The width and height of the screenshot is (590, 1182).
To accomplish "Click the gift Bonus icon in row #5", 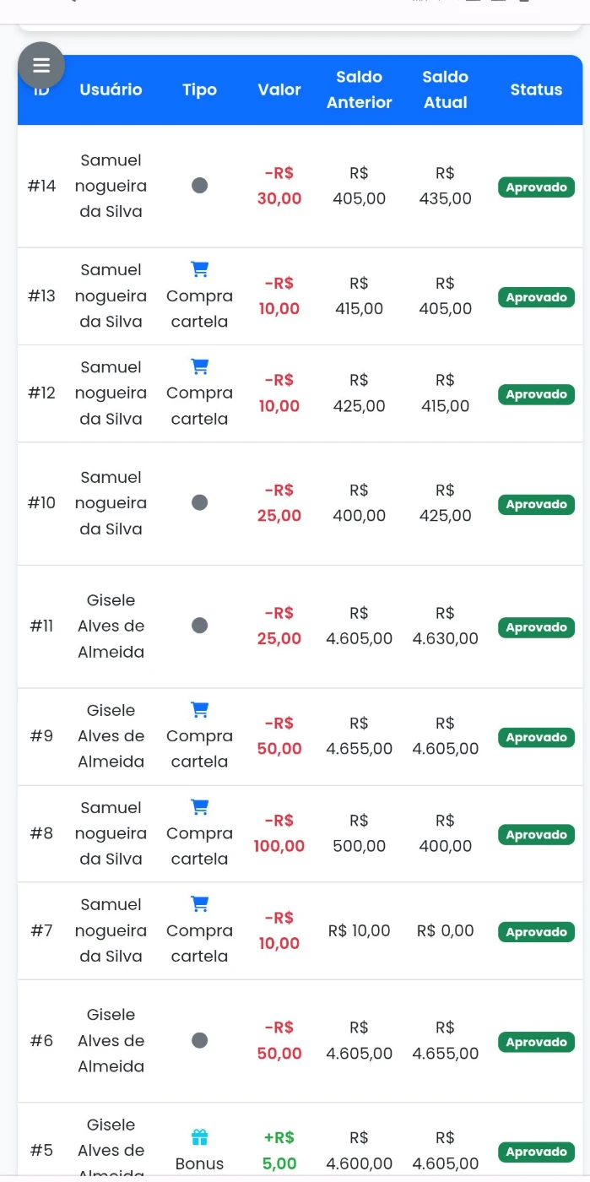I will [x=199, y=1137].
